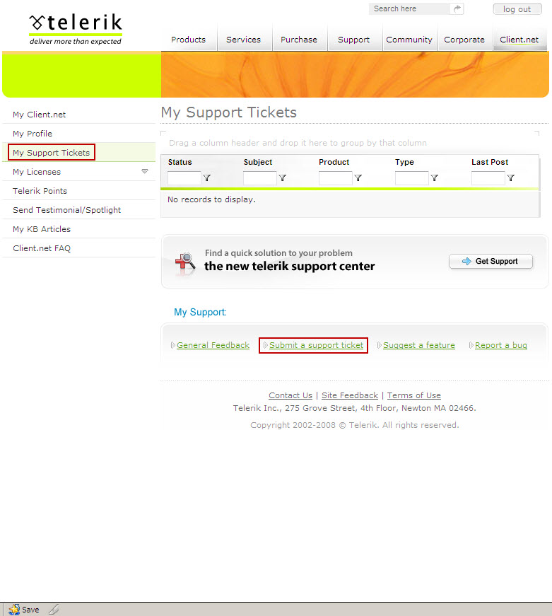Open the Products menu
Viewport: 552px width, 616px height.
click(x=189, y=40)
